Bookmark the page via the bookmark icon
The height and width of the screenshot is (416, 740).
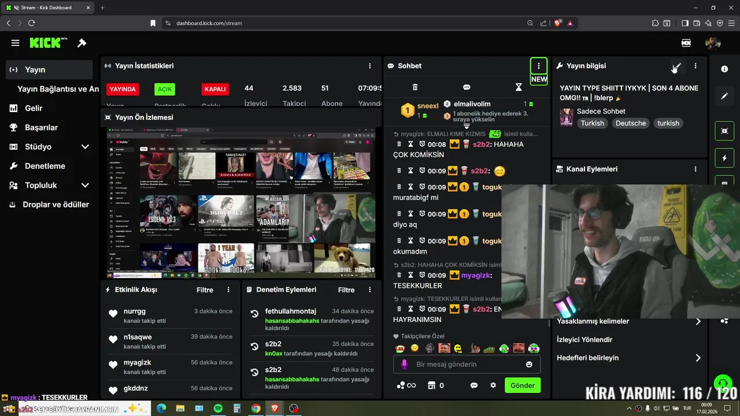pyautogui.click(x=153, y=23)
